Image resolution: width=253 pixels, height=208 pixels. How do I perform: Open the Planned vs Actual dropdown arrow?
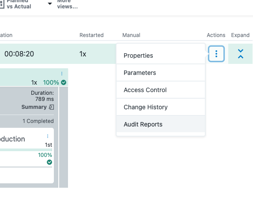point(50,4)
